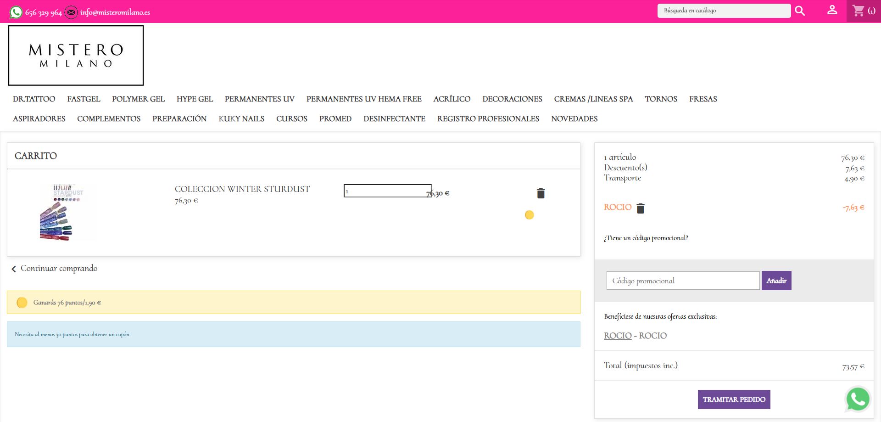Image resolution: width=881 pixels, height=422 pixels.
Task: Select DESINFECTANTE category
Action: coord(394,119)
